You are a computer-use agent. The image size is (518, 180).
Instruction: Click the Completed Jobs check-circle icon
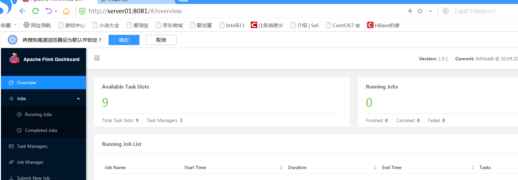coord(19,130)
